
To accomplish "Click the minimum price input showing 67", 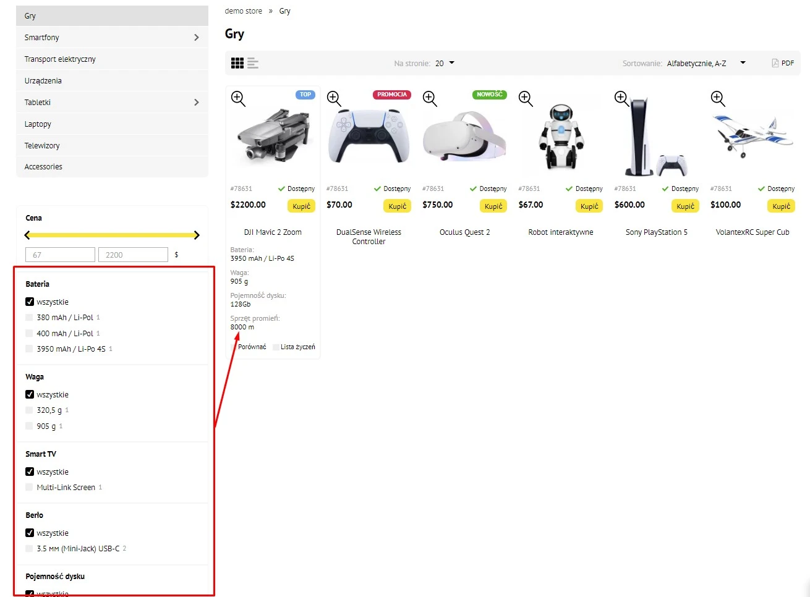I will 59,254.
